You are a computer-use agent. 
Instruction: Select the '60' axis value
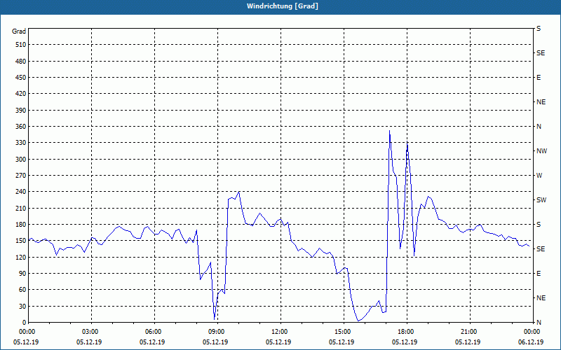click(22, 290)
